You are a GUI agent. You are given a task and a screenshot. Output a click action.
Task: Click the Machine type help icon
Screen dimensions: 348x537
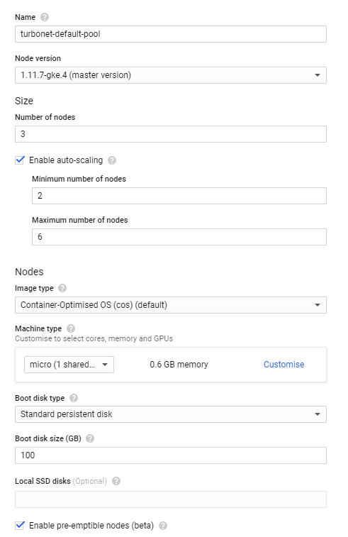71,328
